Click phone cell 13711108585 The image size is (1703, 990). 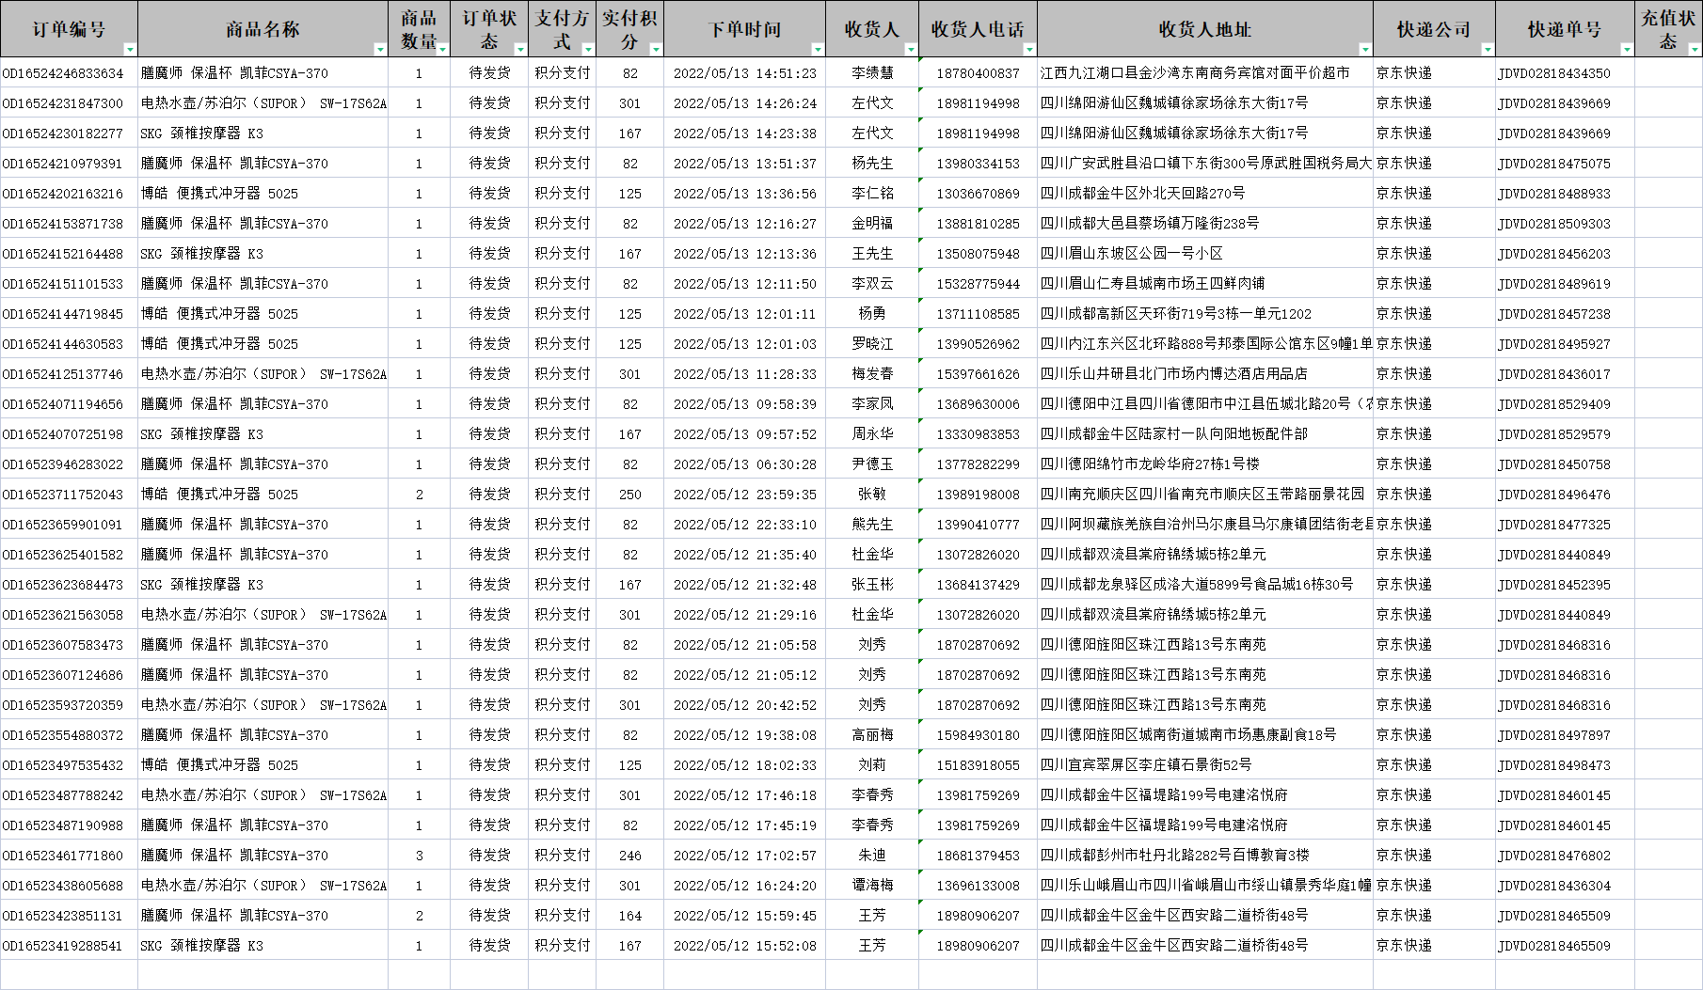pyautogui.click(x=978, y=314)
